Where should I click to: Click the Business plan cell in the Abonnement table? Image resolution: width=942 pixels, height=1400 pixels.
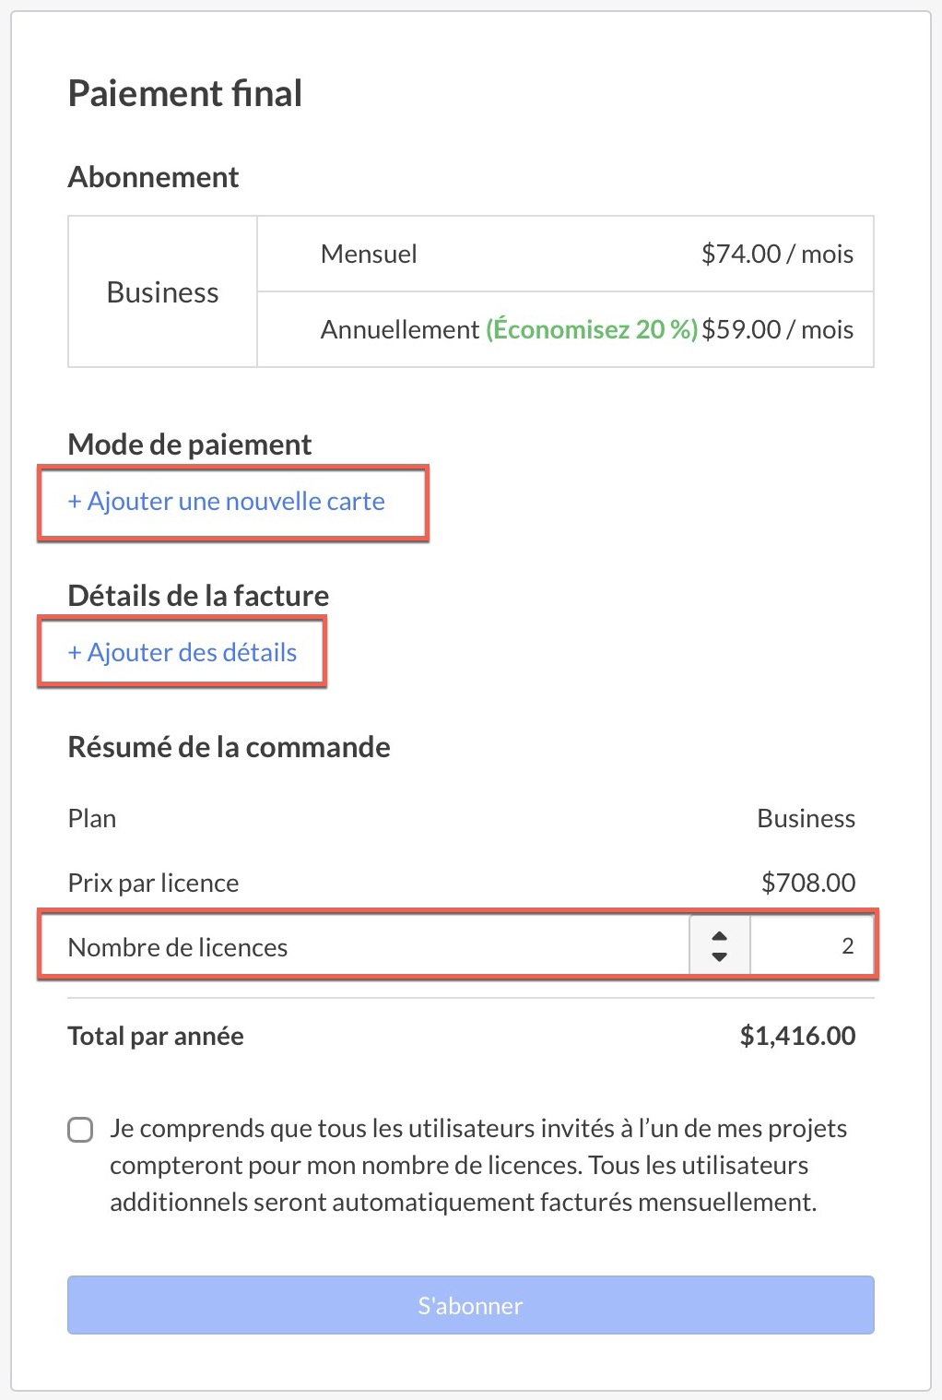(163, 292)
